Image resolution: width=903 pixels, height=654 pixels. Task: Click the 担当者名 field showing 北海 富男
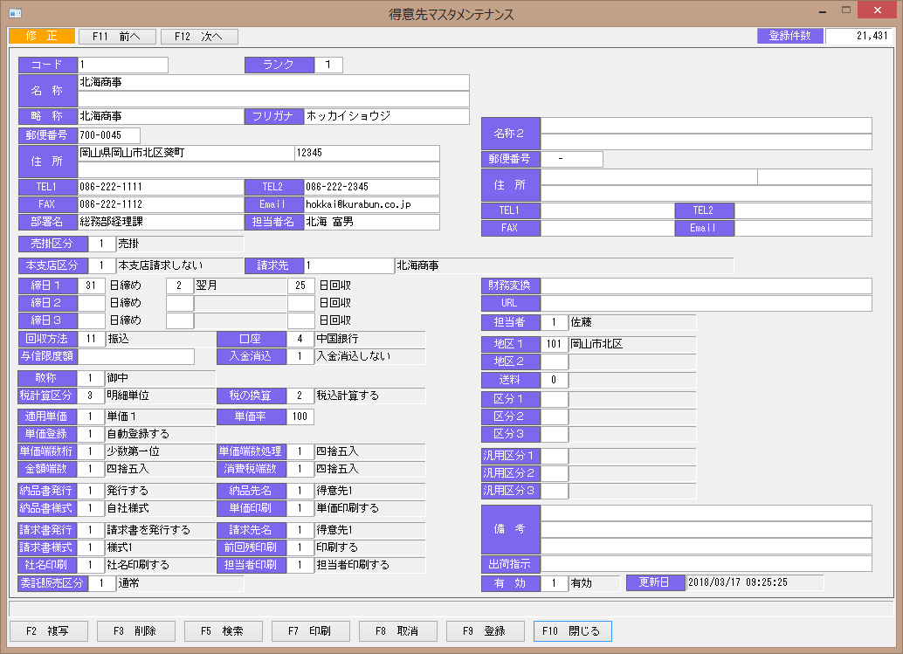(371, 222)
